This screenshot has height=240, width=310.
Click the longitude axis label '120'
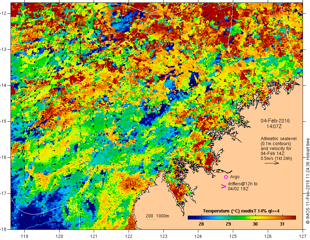[59, 236]
